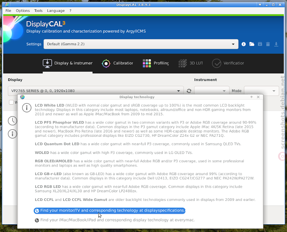The width and height of the screenshot is (287, 232).
Task: Click the info icon below the clock
Action: pos(13,134)
